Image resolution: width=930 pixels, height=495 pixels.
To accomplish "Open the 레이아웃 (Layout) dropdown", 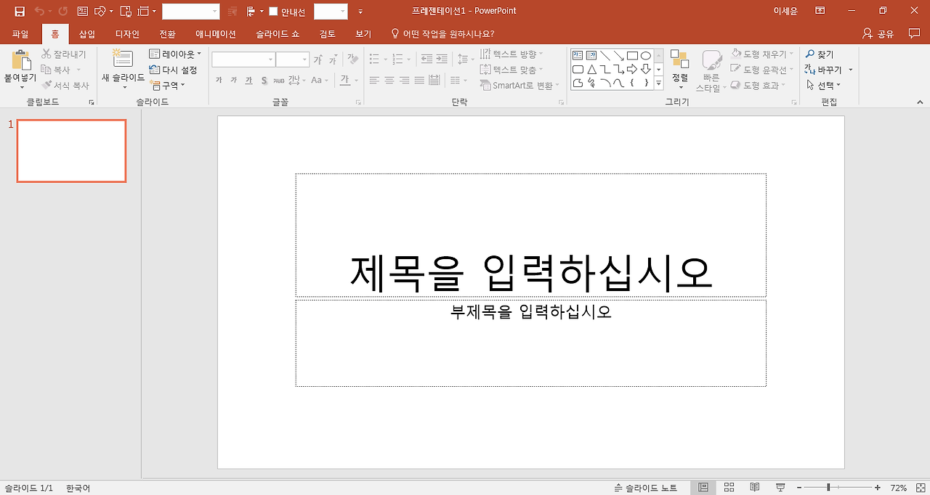I will click(x=175, y=54).
